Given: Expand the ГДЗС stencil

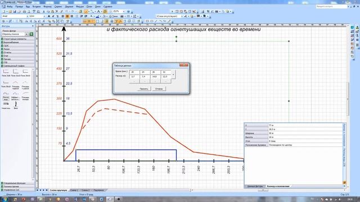Looking at the screenshot, I should tap(18, 45).
